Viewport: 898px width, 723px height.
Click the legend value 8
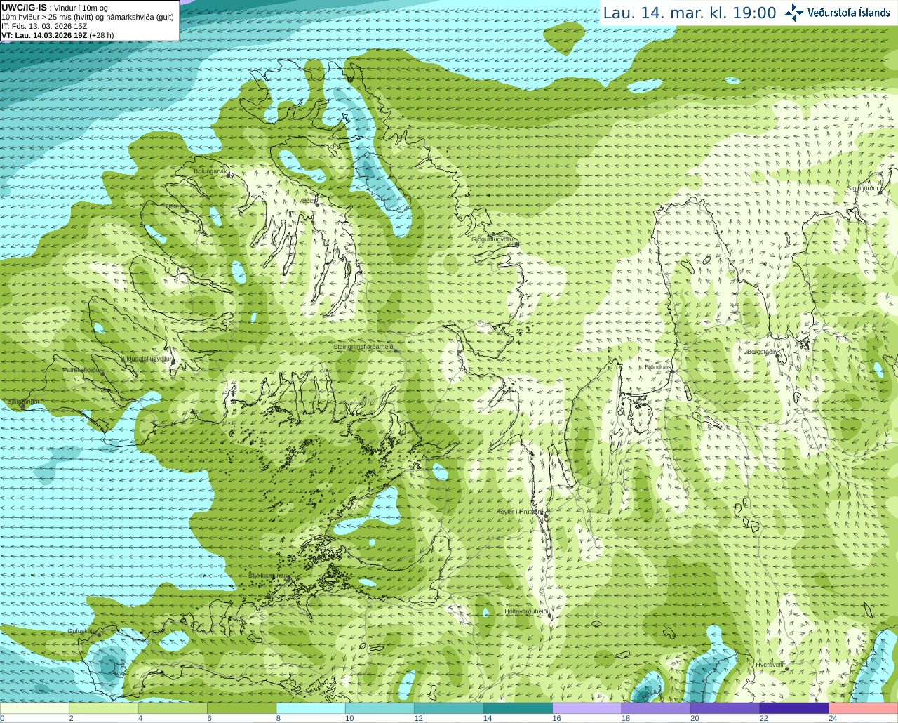coord(279,718)
